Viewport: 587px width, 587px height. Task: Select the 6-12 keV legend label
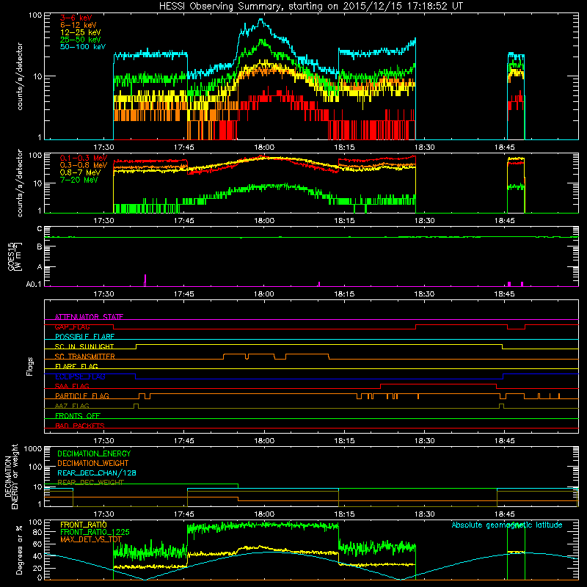78,25
